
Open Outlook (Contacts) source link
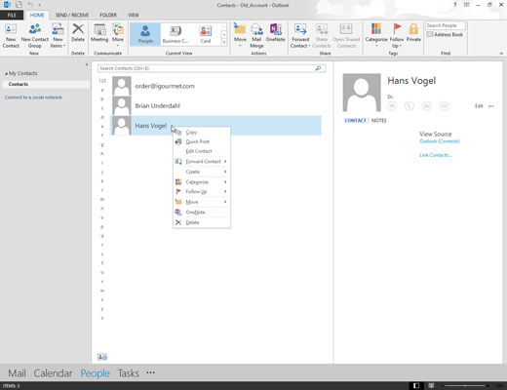click(440, 141)
